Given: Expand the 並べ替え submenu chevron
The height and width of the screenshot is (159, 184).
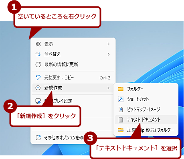Looking at the screenshot, I should [x=109, y=54].
